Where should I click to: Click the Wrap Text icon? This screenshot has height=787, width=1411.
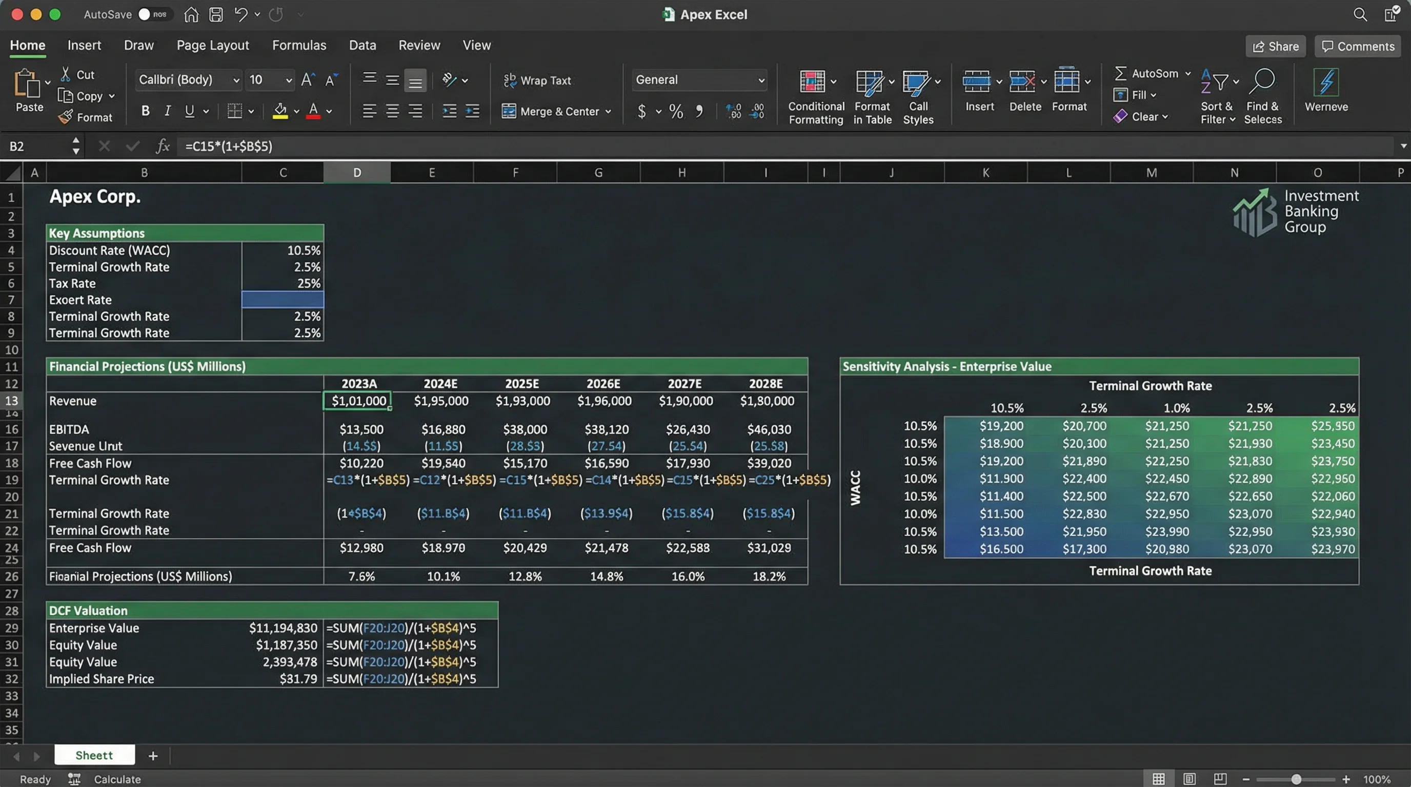[x=510, y=80]
